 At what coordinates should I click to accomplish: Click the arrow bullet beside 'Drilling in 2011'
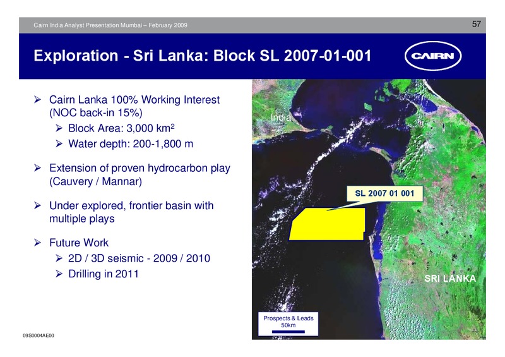point(59,274)
